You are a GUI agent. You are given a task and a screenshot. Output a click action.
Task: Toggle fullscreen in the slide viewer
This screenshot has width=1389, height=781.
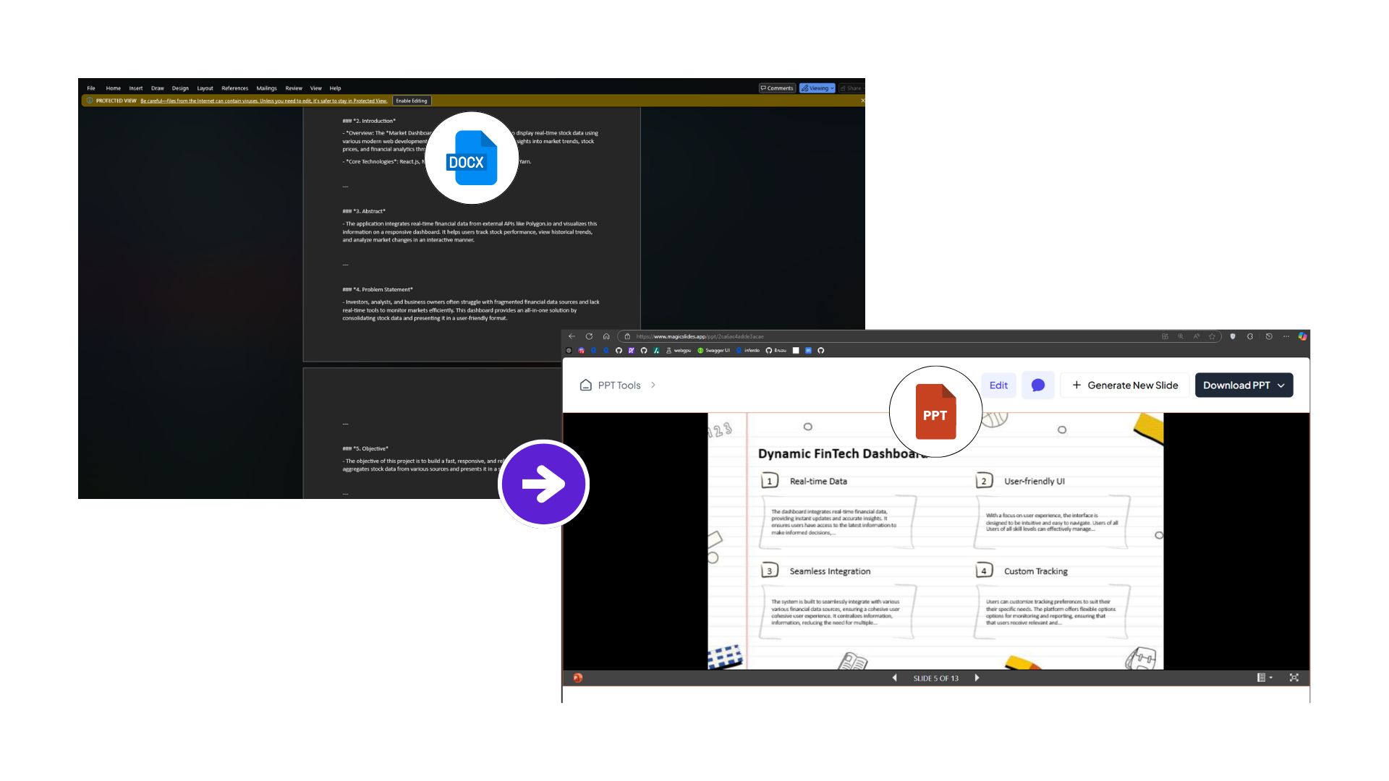[x=1294, y=678]
